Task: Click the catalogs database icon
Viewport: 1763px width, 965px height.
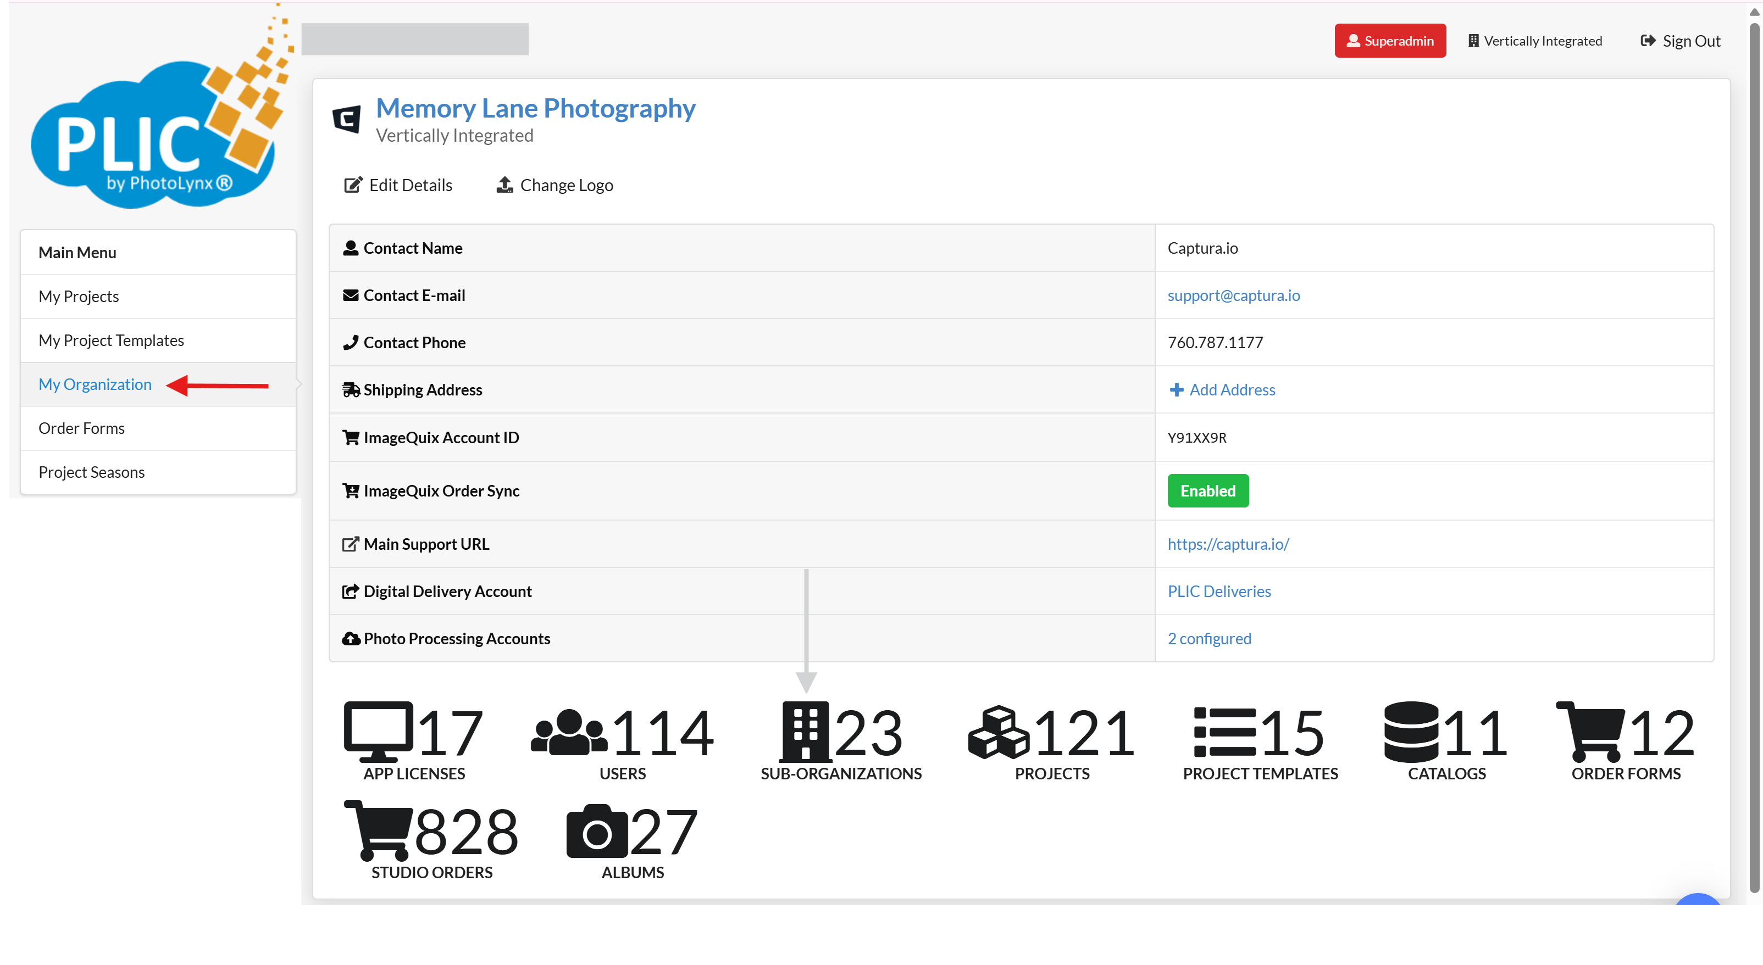Action: (1411, 732)
